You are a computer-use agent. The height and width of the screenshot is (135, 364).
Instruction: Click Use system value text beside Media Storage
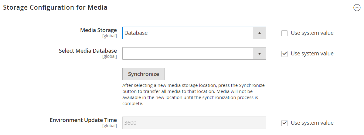(312, 33)
